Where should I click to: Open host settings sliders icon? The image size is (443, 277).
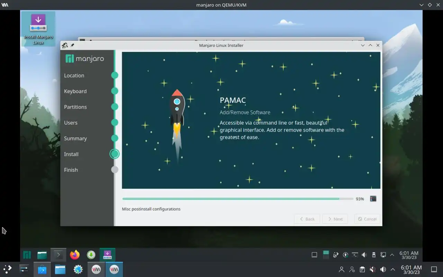pyautogui.click(x=24, y=269)
